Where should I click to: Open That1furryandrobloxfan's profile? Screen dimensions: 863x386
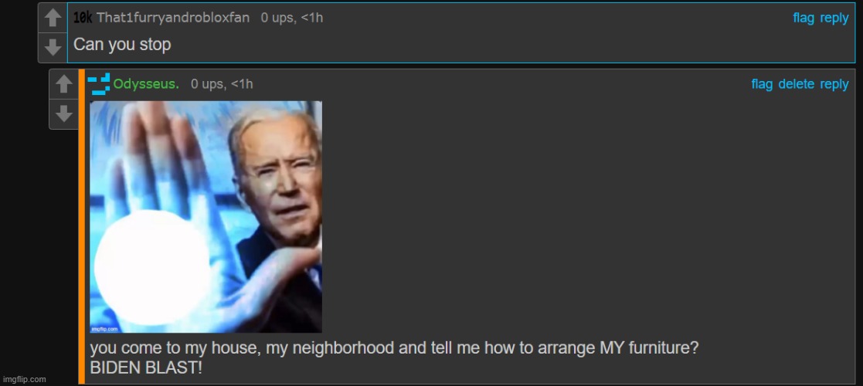coord(173,18)
